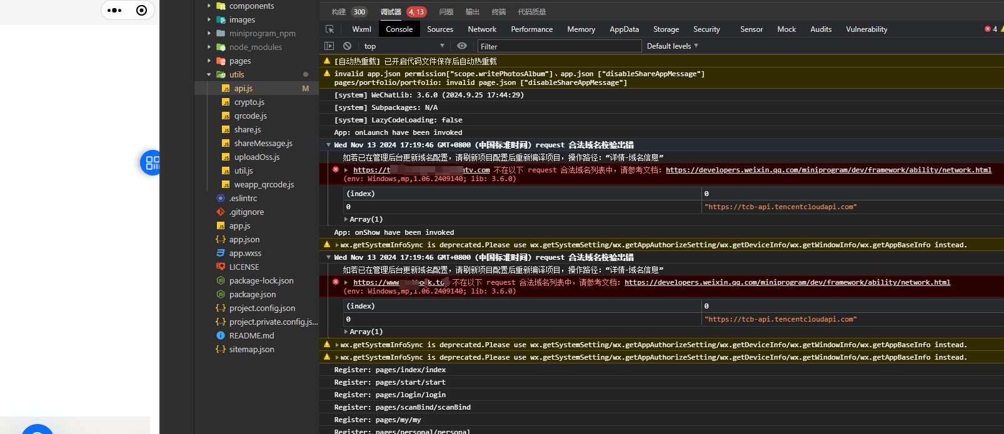Click the element inspector picker icon
The image size is (1004, 434).
(x=329, y=29)
